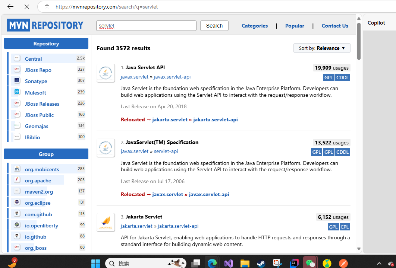Click the Sonatype repository icon
Viewport: 396px width, 268px height.
click(x=17, y=80)
